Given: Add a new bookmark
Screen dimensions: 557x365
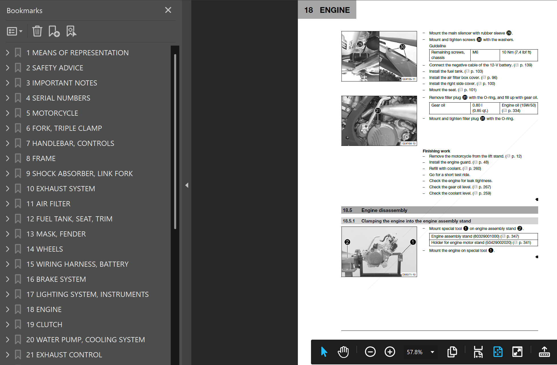Looking at the screenshot, I should point(54,31).
